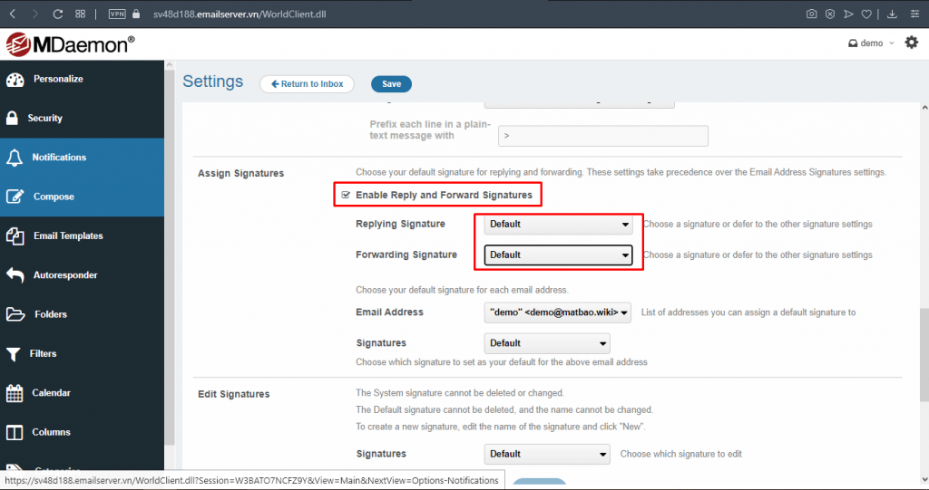Click the Notifications bell icon
Image resolution: width=929 pixels, height=490 pixels.
point(14,158)
